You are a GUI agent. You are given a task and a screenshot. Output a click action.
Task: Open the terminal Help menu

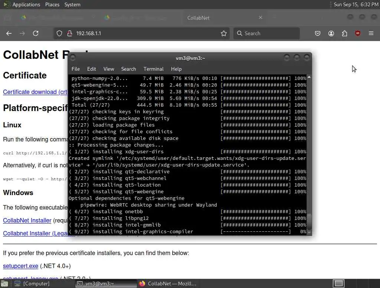coord(176,69)
